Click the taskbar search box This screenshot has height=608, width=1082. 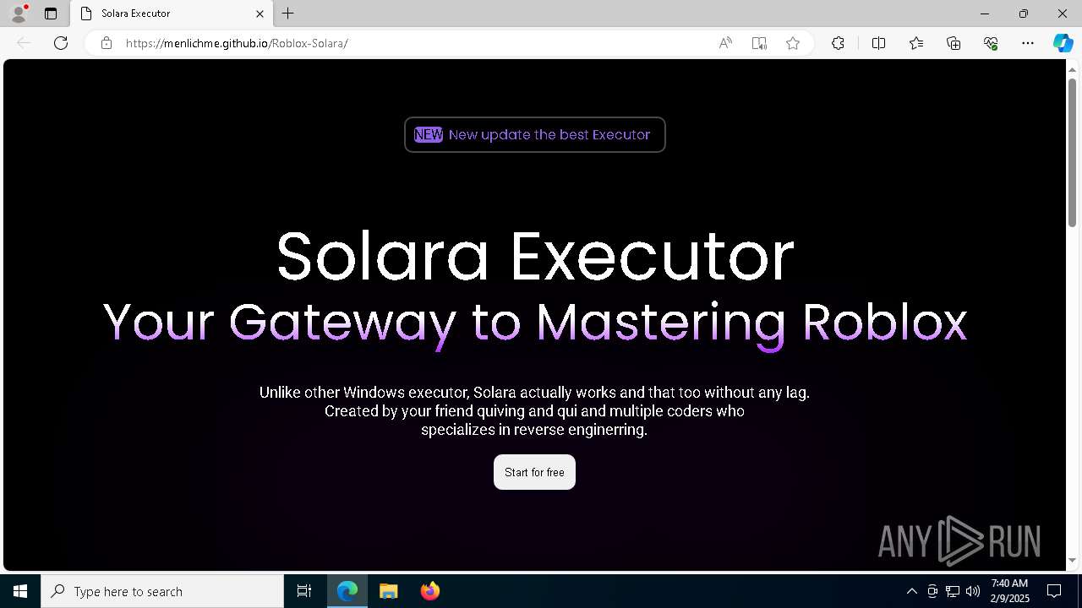[162, 591]
